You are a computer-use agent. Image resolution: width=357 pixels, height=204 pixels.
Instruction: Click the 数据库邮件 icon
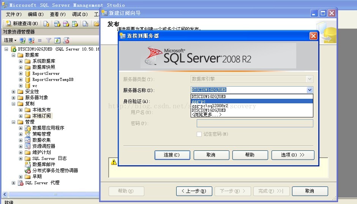tap(28, 164)
